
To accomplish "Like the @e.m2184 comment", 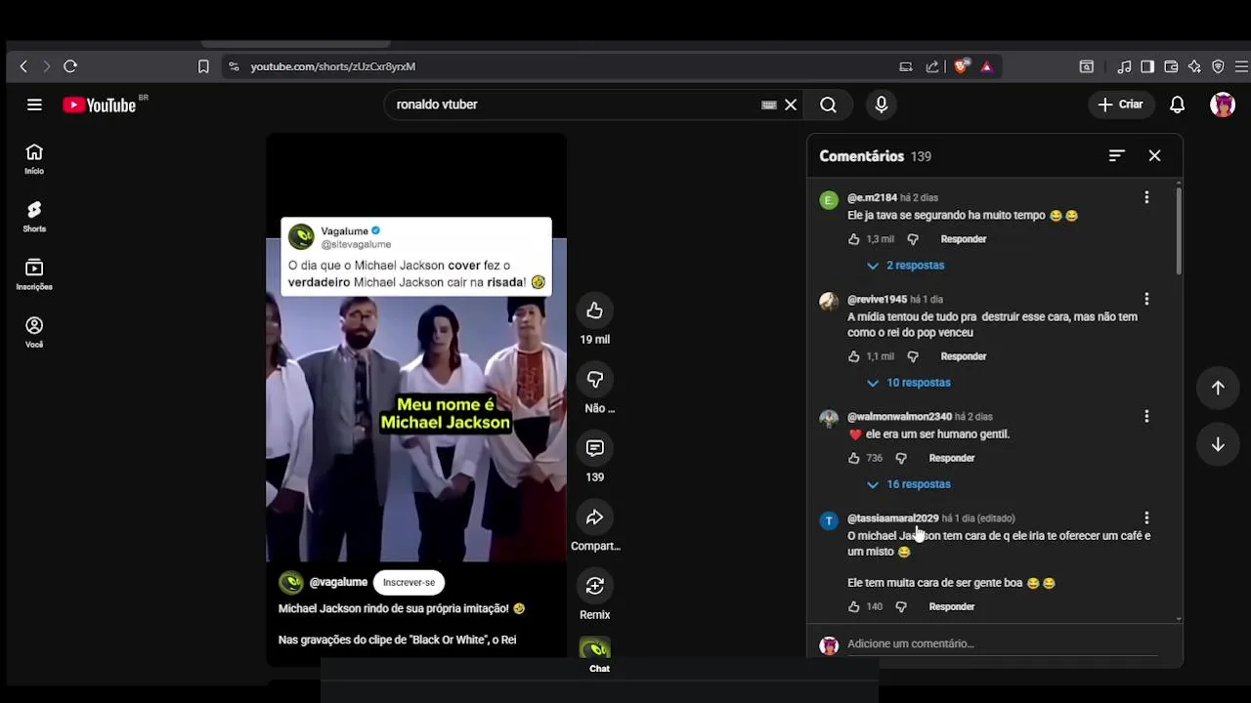I will pos(854,239).
